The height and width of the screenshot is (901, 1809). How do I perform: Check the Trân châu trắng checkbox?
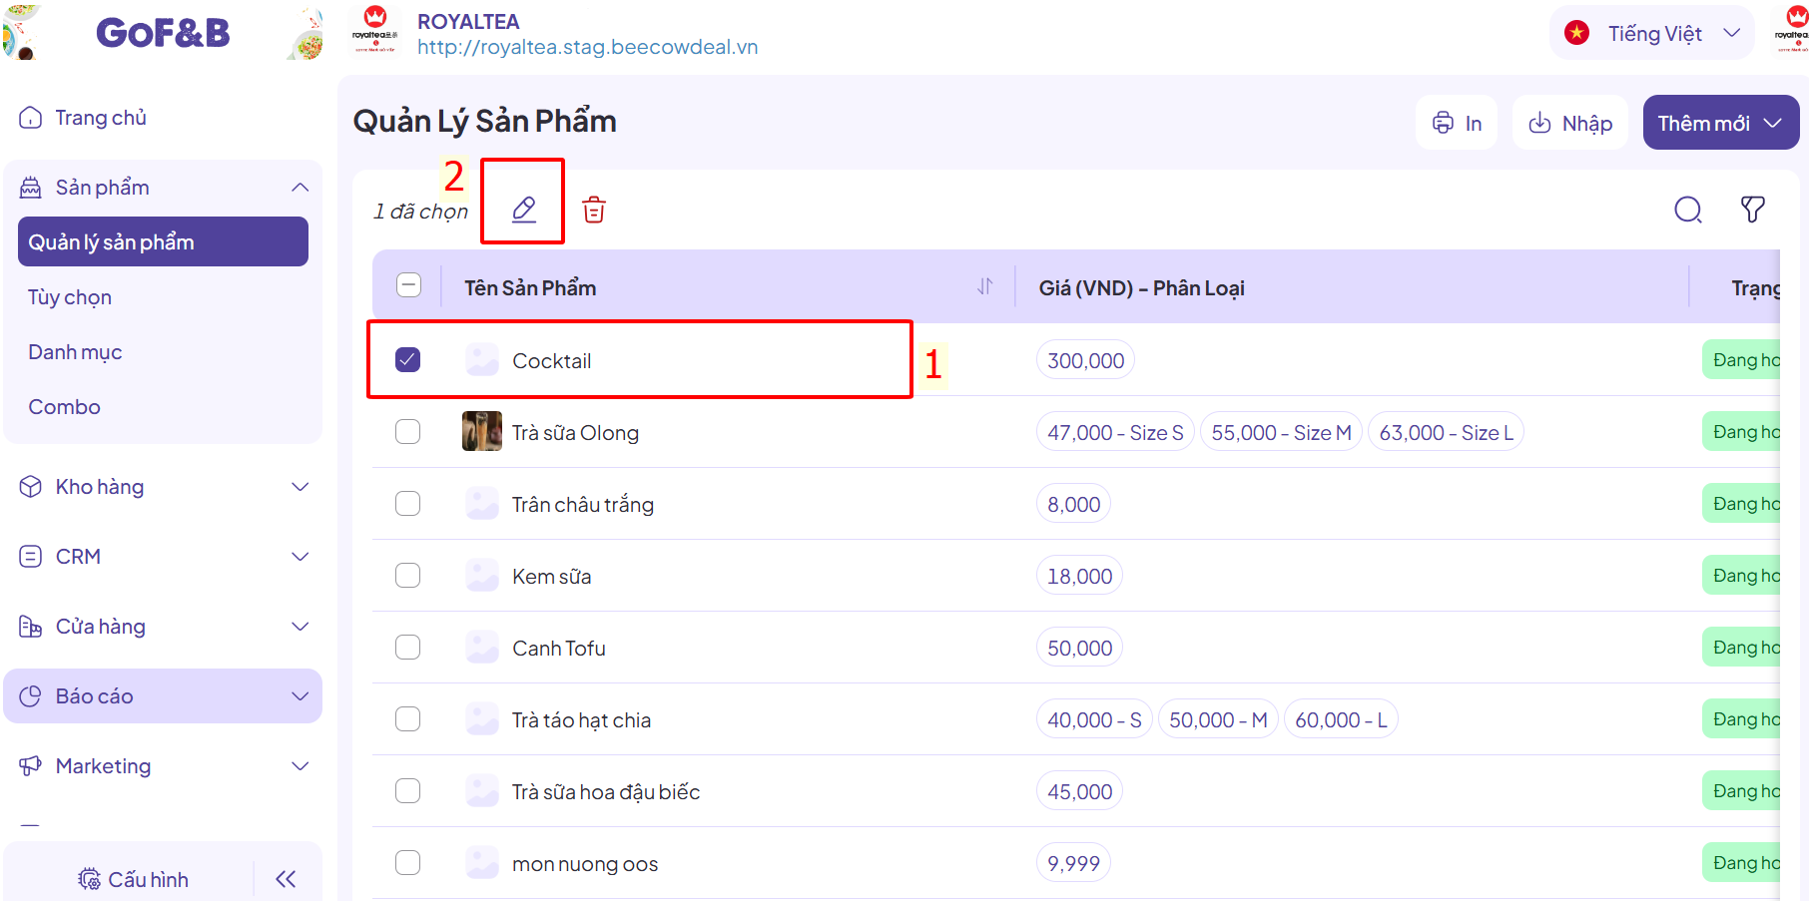tap(407, 503)
